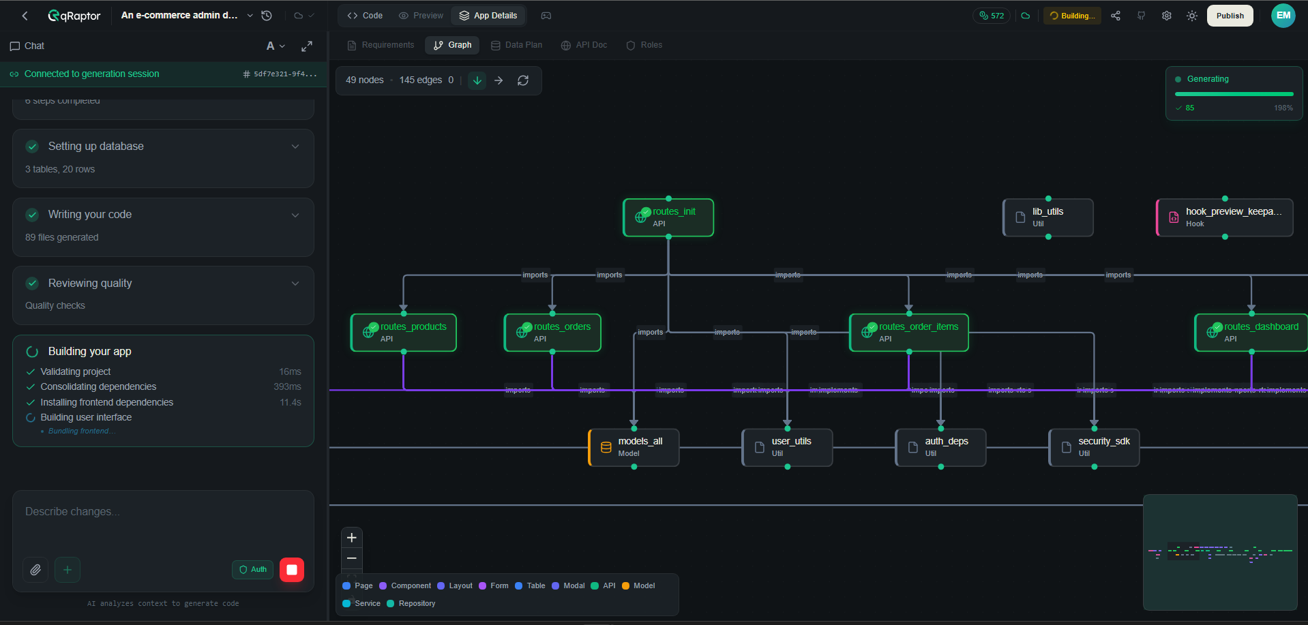Open the API Doc tab
1308x625 pixels.
(x=584, y=45)
